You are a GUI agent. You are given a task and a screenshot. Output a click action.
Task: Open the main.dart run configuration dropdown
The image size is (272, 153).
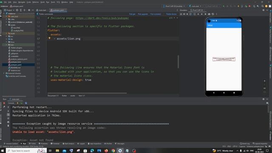coord(195,6)
